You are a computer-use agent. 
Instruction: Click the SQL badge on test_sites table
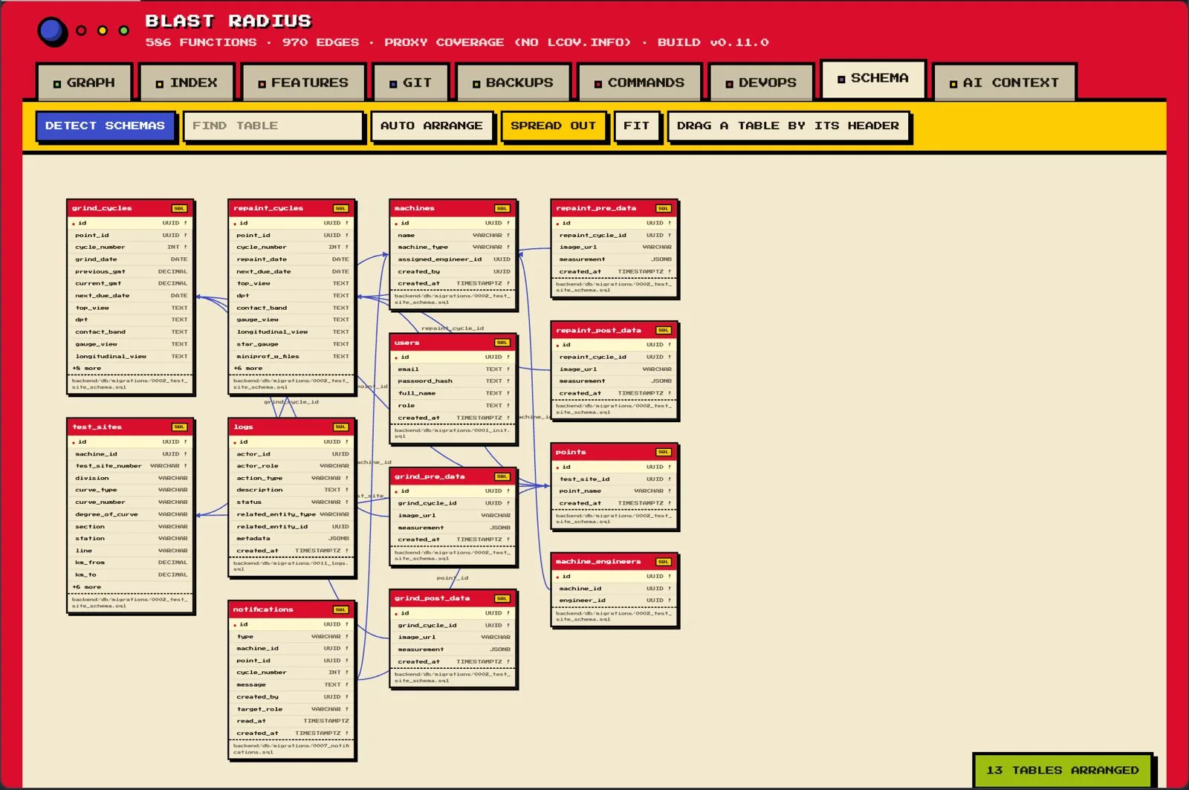click(179, 427)
